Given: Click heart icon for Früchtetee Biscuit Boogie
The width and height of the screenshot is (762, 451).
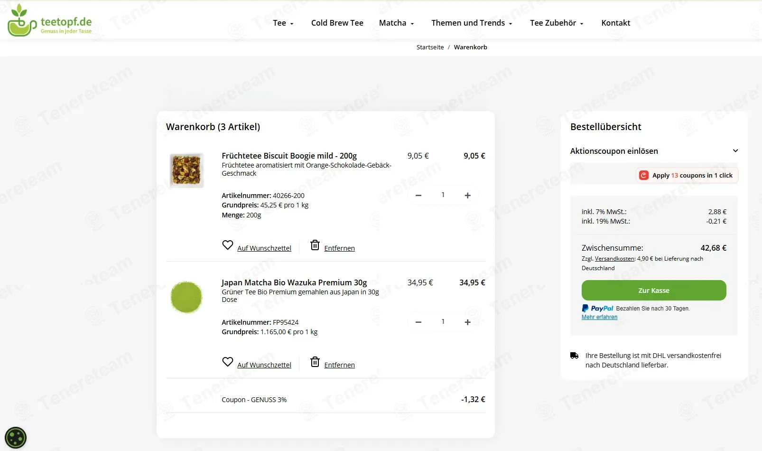Looking at the screenshot, I should click(228, 245).
